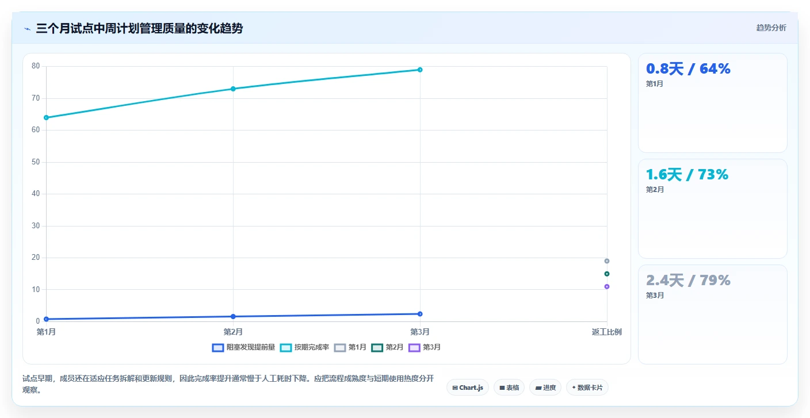810x418 pixels.
Task: Open the 0.8天 / 64% card
Action: click(712, 103)
